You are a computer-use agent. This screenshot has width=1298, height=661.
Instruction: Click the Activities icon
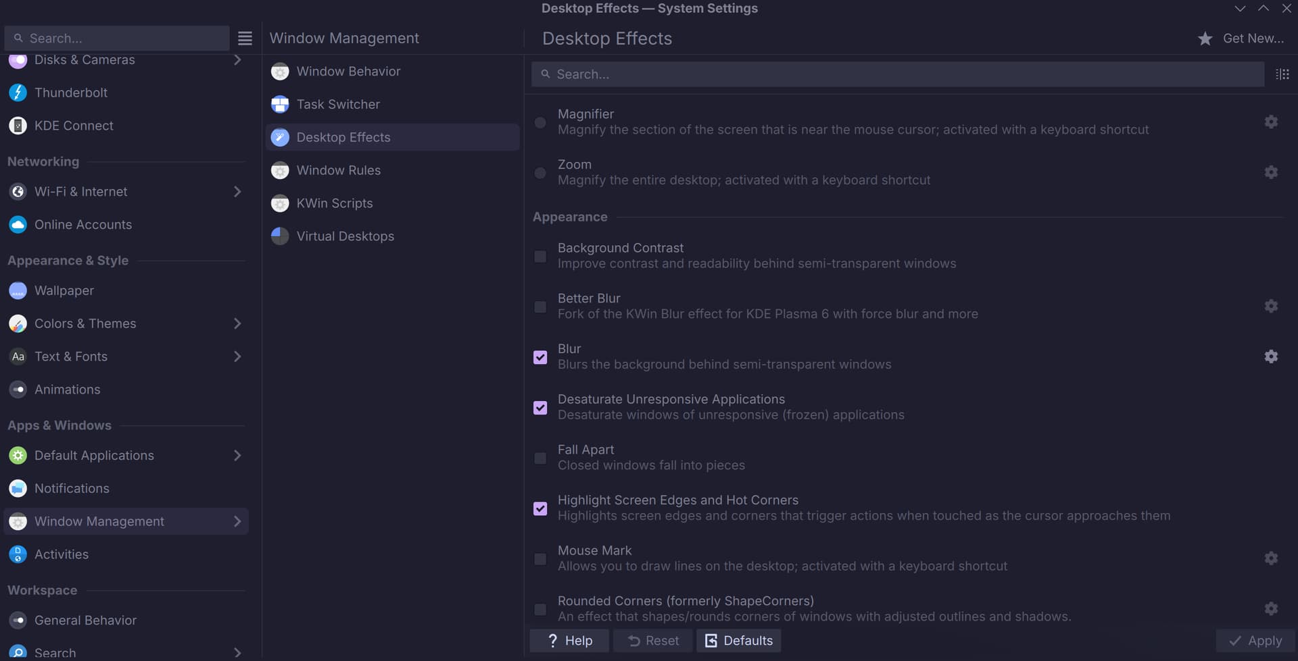coord(18,554)
